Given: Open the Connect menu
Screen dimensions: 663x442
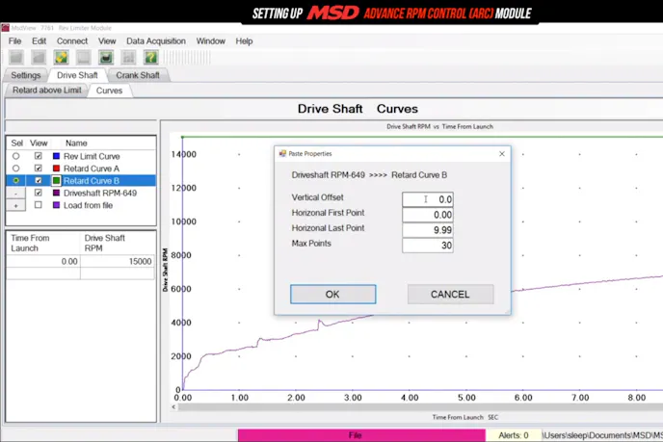Looking at the screenshot, I should (72, 41).
